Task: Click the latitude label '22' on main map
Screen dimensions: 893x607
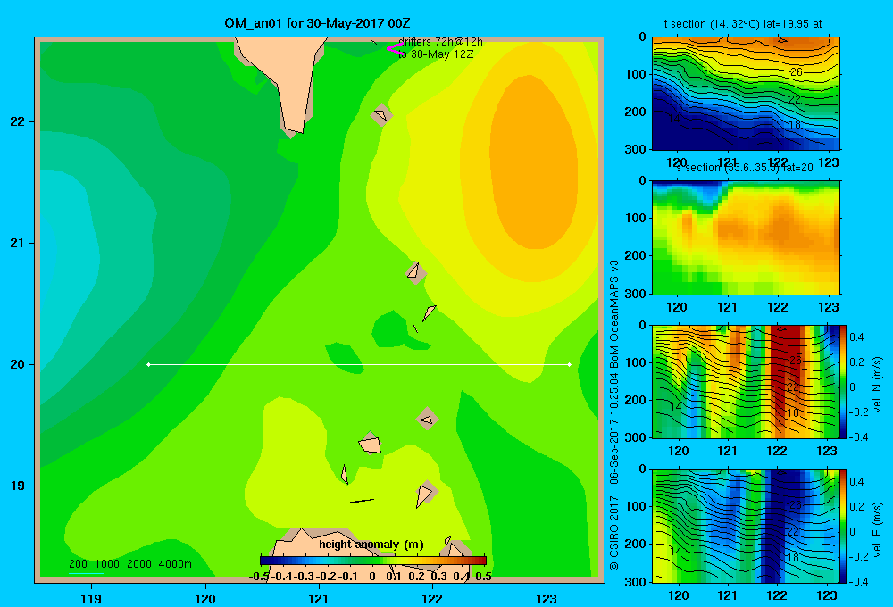Action: pyautogui.click(x=17, y=122)
